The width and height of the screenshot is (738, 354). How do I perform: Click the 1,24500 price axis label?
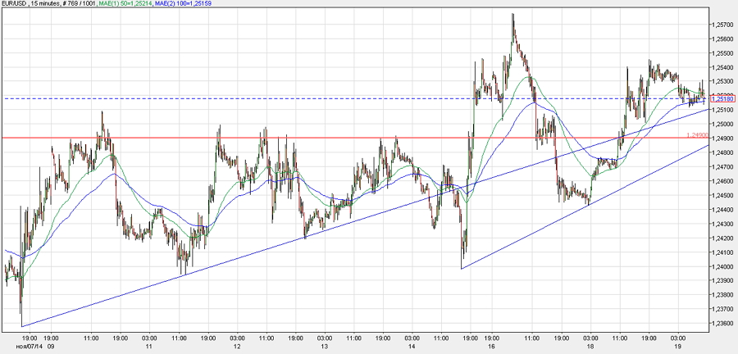(723, 196)
